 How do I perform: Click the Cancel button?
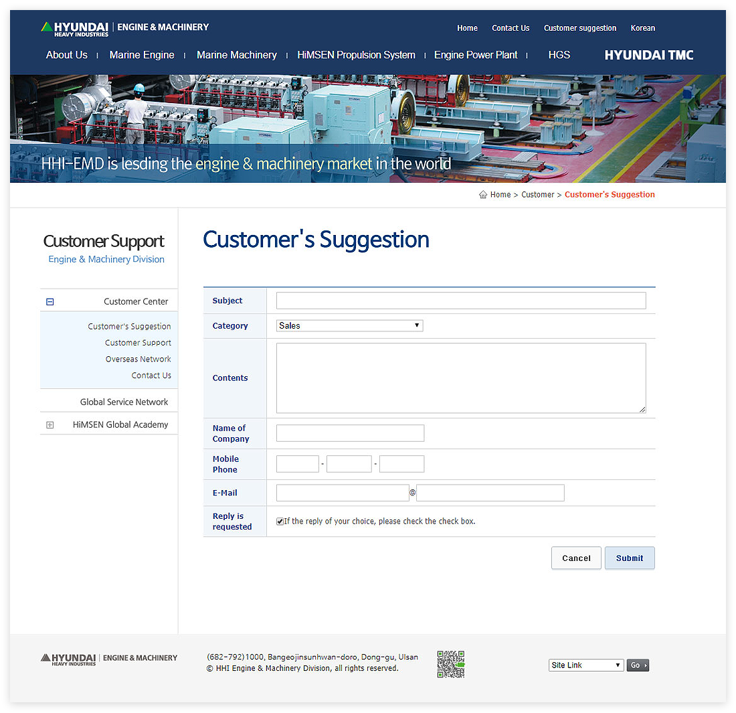pos(576,558)
